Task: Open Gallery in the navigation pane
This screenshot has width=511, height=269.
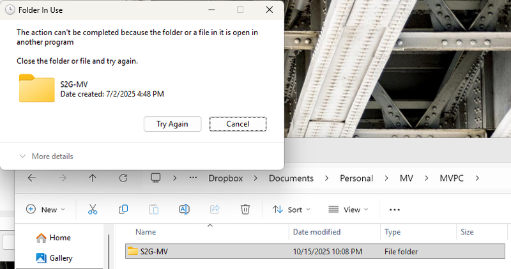Action: (x=61, y=258)
